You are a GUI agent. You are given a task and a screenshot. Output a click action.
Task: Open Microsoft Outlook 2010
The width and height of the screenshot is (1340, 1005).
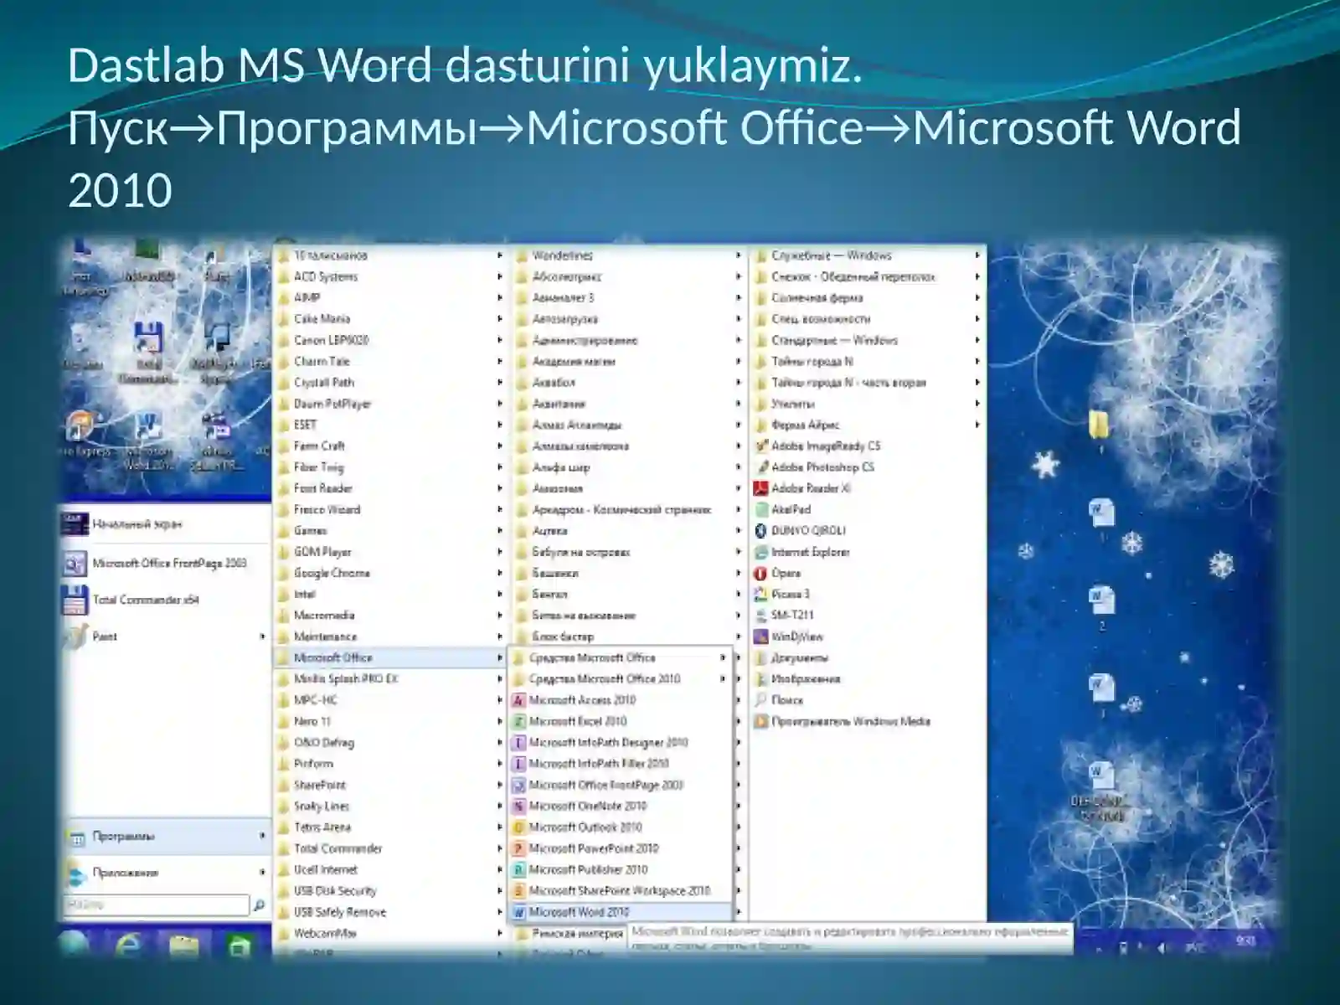(x=620, y=827)
